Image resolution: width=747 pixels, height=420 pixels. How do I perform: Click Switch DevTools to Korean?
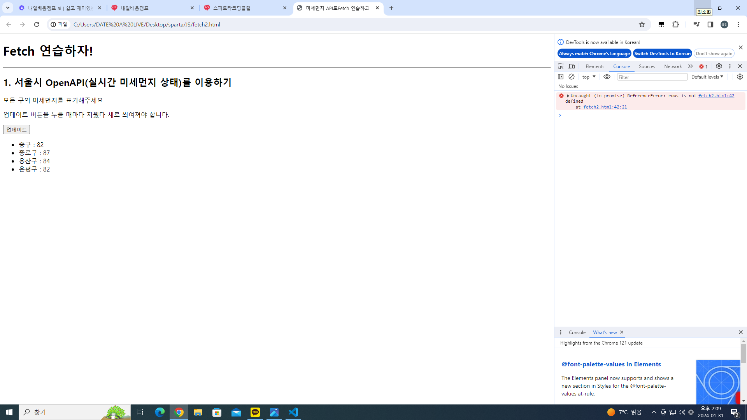(662, 54)
